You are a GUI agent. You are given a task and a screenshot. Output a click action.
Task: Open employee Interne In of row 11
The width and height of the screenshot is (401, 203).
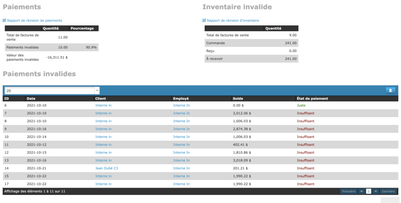click(x=181, y=145)
